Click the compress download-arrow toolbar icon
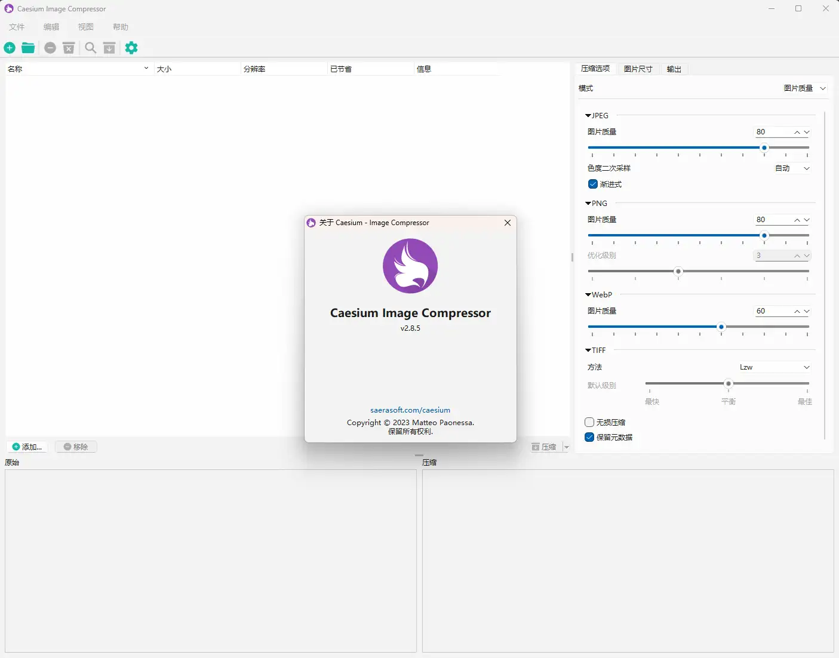839x658 pixels. [109, 48]
